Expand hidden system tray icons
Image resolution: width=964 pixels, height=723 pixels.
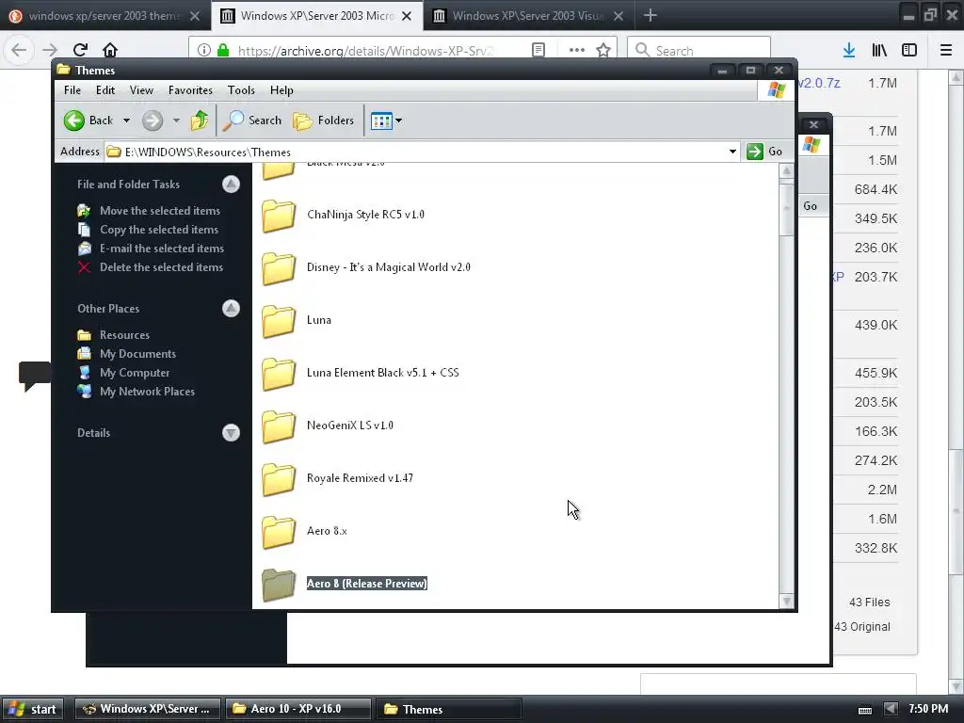tap(891, 709)
